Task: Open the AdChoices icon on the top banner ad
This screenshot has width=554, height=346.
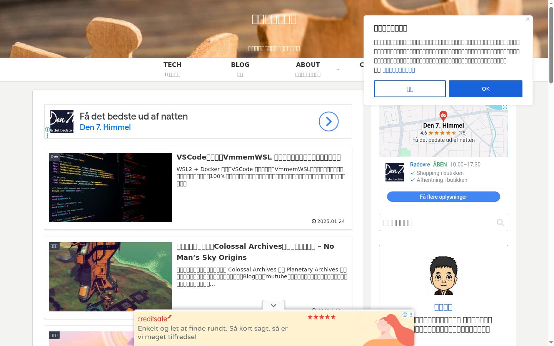Action: point(47,130)
